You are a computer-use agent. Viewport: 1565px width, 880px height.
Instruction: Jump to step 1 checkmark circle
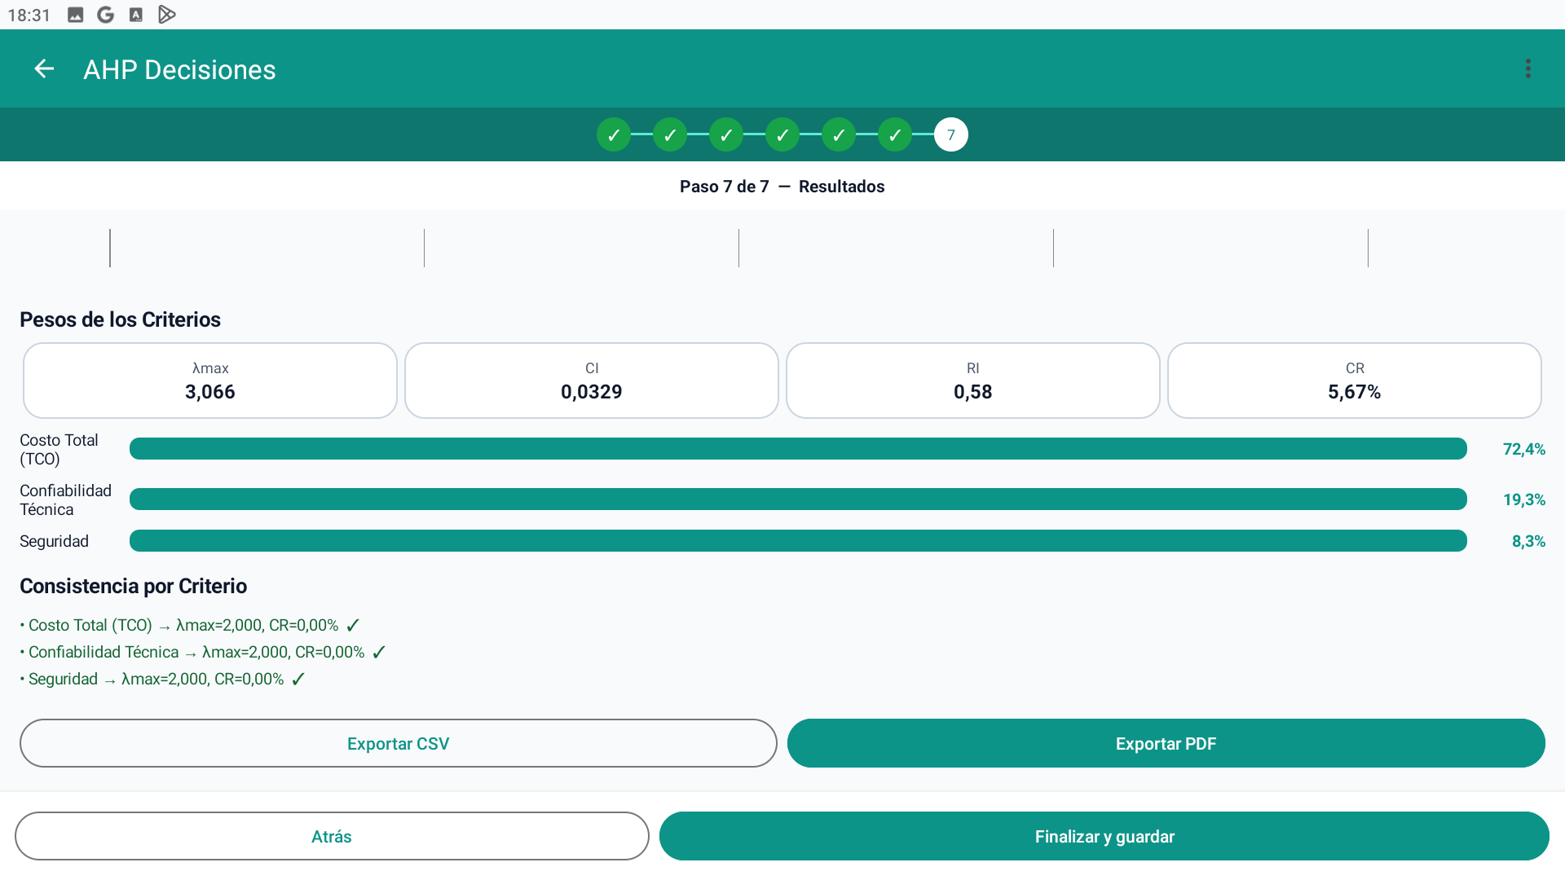click(614, 134)
